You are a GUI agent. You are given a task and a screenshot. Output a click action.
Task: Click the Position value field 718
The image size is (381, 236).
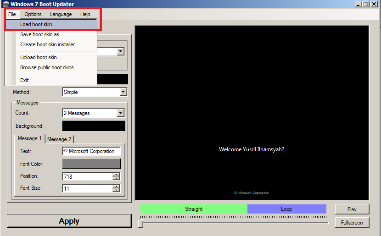click(88, 176)
